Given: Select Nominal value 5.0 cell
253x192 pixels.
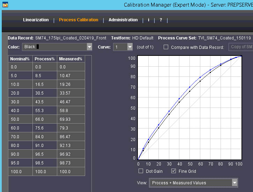Looking at the screenshot, I should click(x=20, y=75).
